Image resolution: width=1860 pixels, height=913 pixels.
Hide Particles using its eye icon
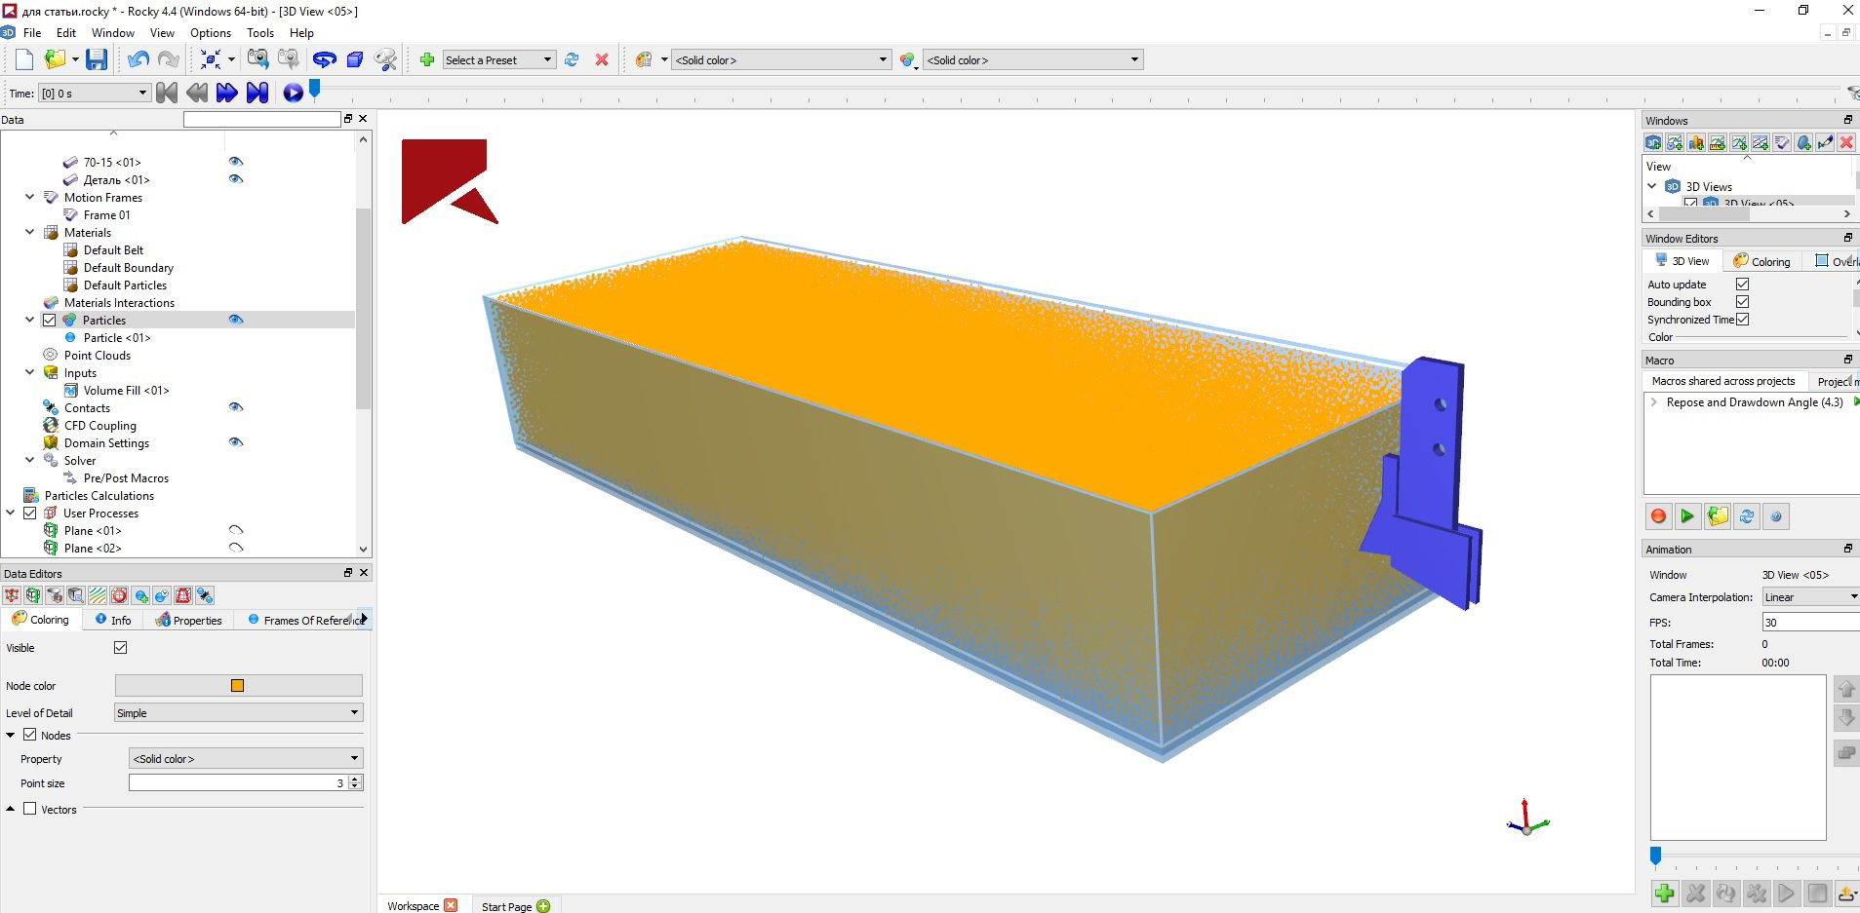(x=235, y=320)
